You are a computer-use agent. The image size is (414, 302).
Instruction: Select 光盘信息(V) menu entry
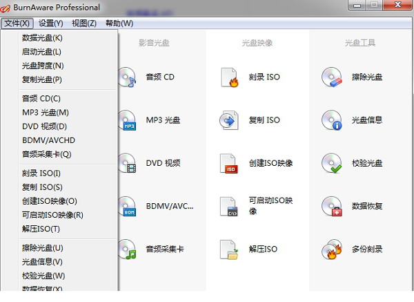(42, 262)
